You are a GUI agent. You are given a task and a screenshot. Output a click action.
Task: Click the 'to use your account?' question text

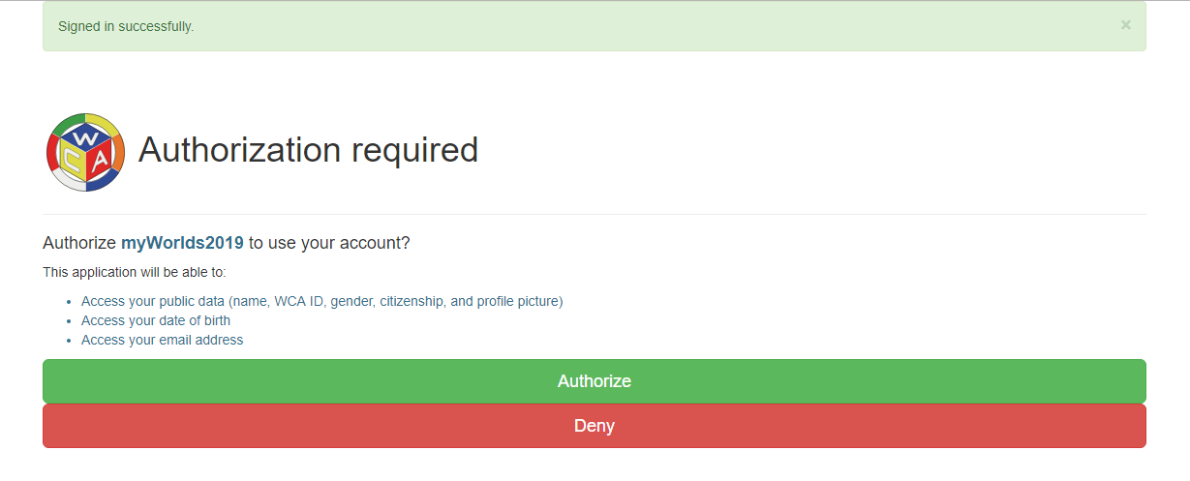(x=329, y=243)
